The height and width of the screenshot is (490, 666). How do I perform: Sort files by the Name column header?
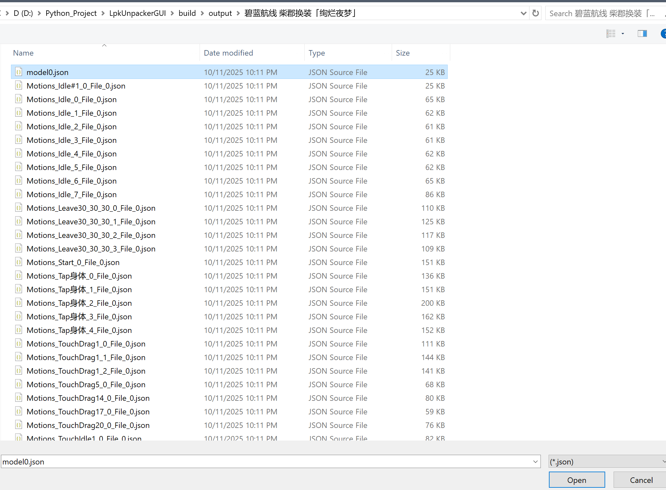point(23,53)
